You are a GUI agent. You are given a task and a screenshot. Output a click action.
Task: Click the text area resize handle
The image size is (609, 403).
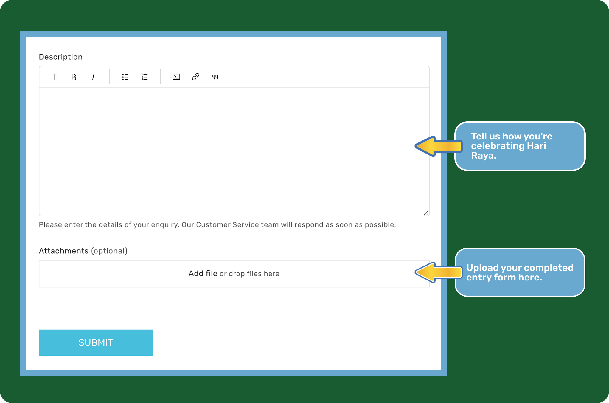click(426, 213)
